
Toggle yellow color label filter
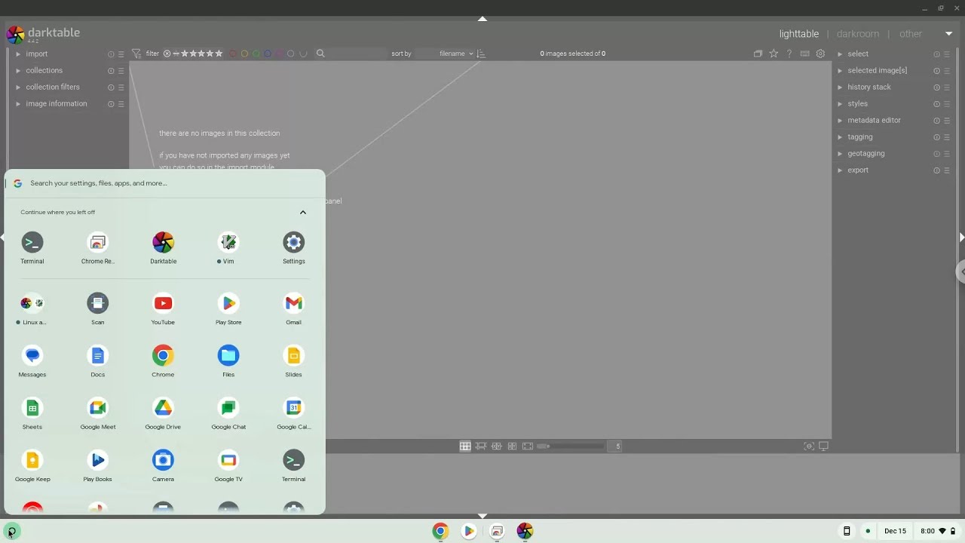click(244, 54)
